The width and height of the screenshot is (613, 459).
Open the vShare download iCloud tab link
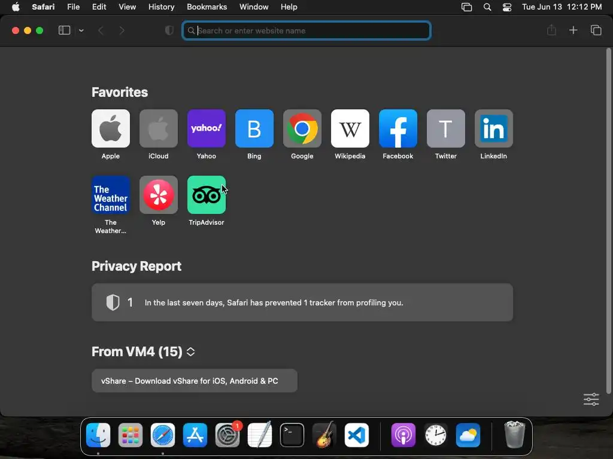click(195, 381)
